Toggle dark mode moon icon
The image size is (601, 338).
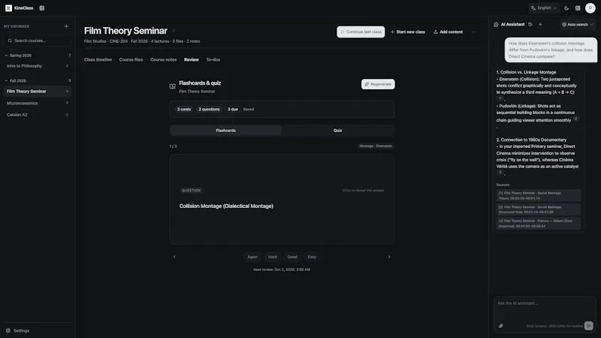(x=566, y=8)
